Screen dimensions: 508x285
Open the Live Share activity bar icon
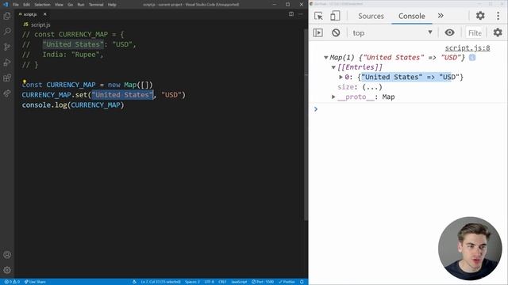click(7, 93)
